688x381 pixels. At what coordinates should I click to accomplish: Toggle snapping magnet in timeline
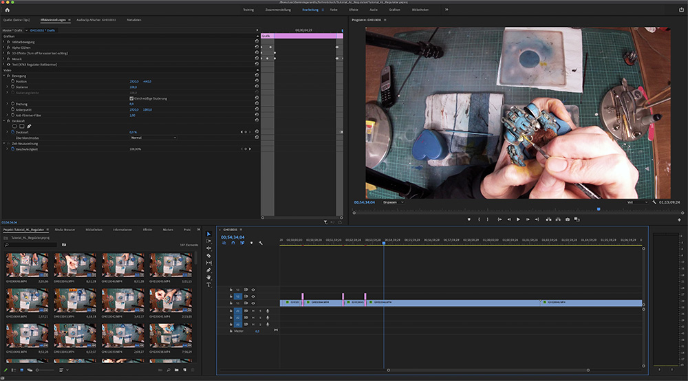pyautogui.click(x=233, y=243)
